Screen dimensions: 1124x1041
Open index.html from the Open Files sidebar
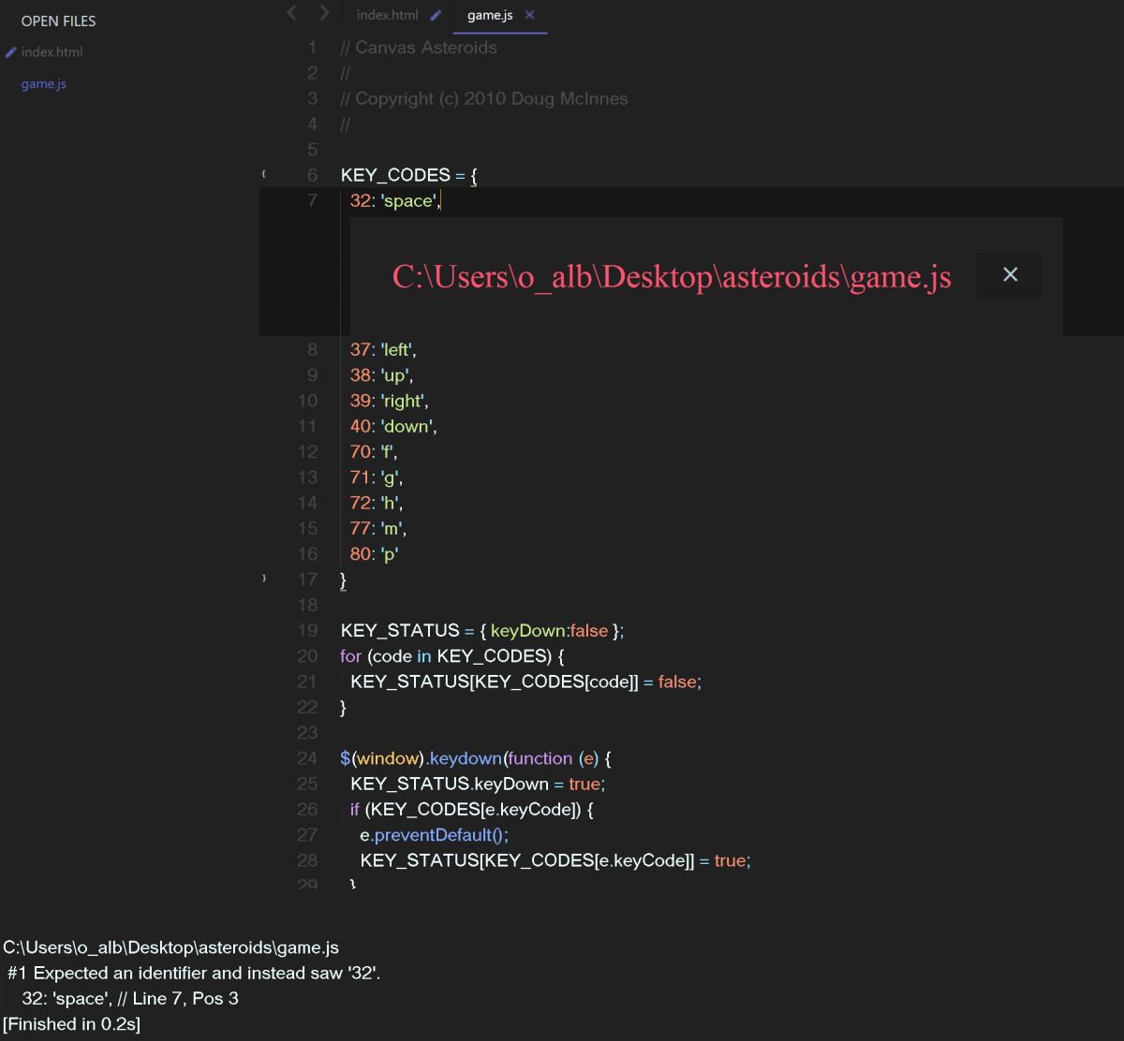[x=52, y=52]
